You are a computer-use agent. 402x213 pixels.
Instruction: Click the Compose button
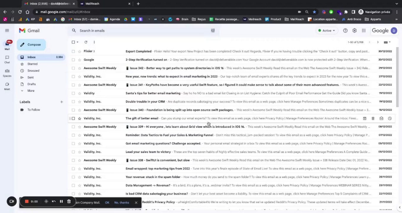click(31, 45)
